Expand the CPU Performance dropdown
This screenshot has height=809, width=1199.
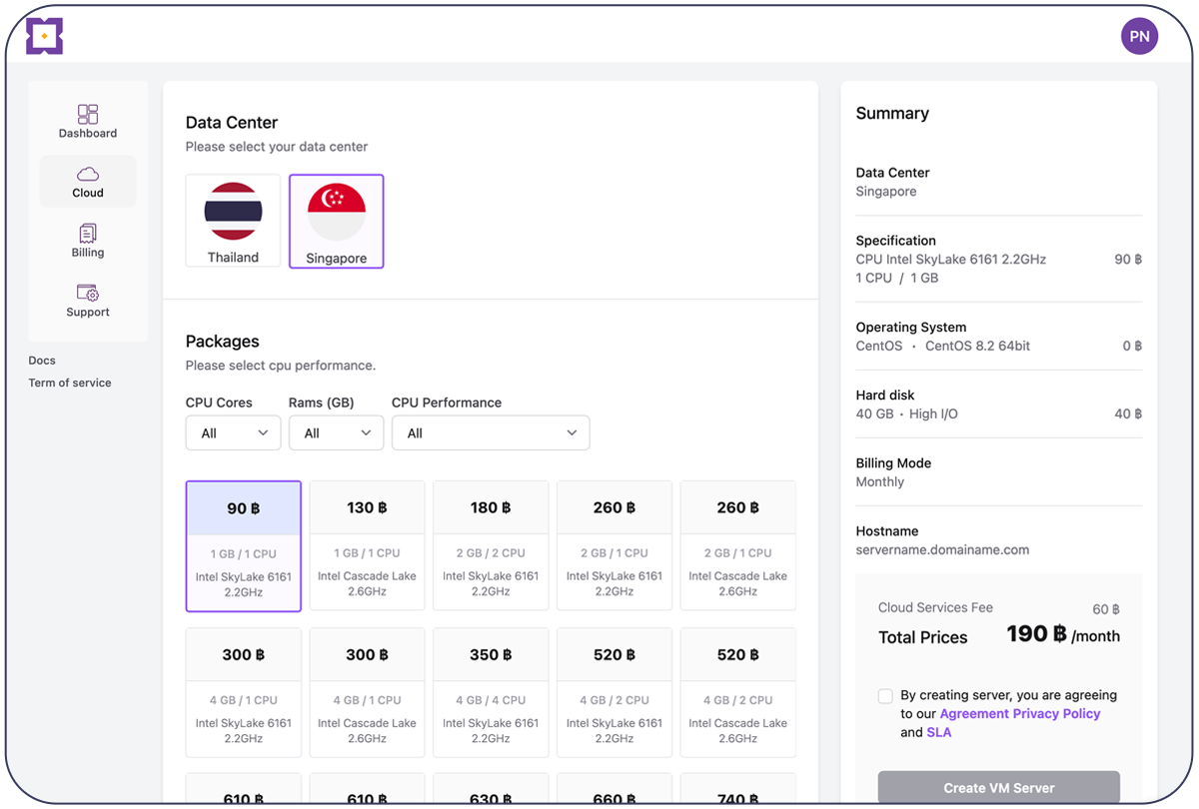coord(491,432)
